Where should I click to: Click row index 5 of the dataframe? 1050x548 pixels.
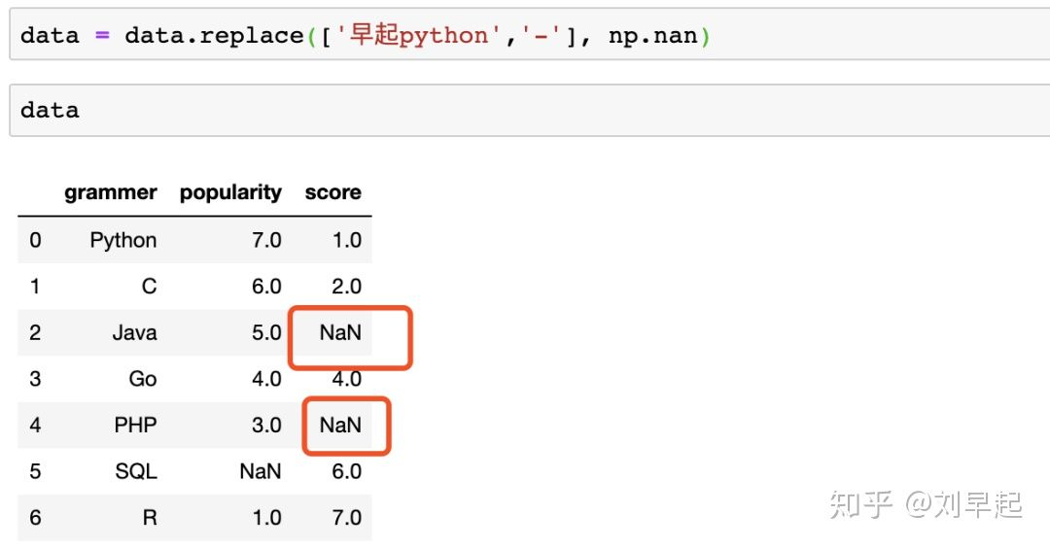tap(36, 471)
